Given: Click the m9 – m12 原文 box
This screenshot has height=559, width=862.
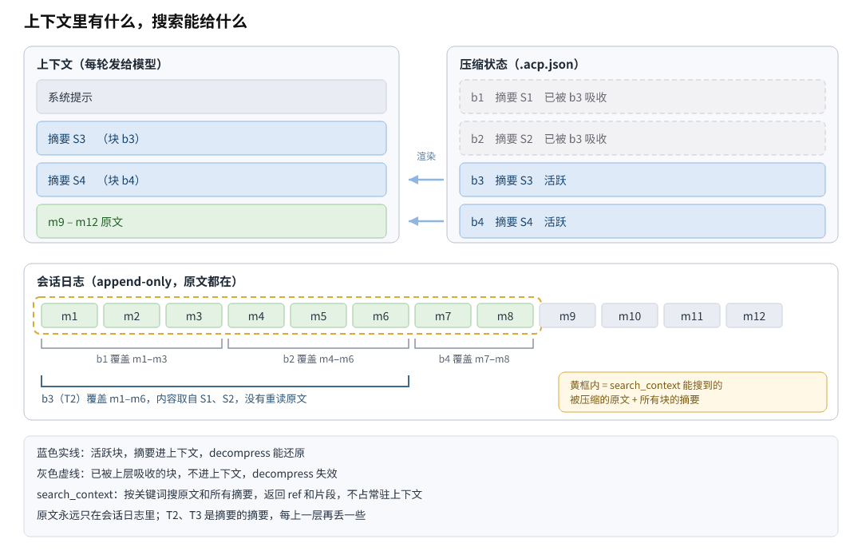Looking at the screenshot, I should 211,222.
